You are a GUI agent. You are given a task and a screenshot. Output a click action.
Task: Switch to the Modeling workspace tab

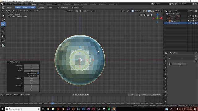[41, 4]
